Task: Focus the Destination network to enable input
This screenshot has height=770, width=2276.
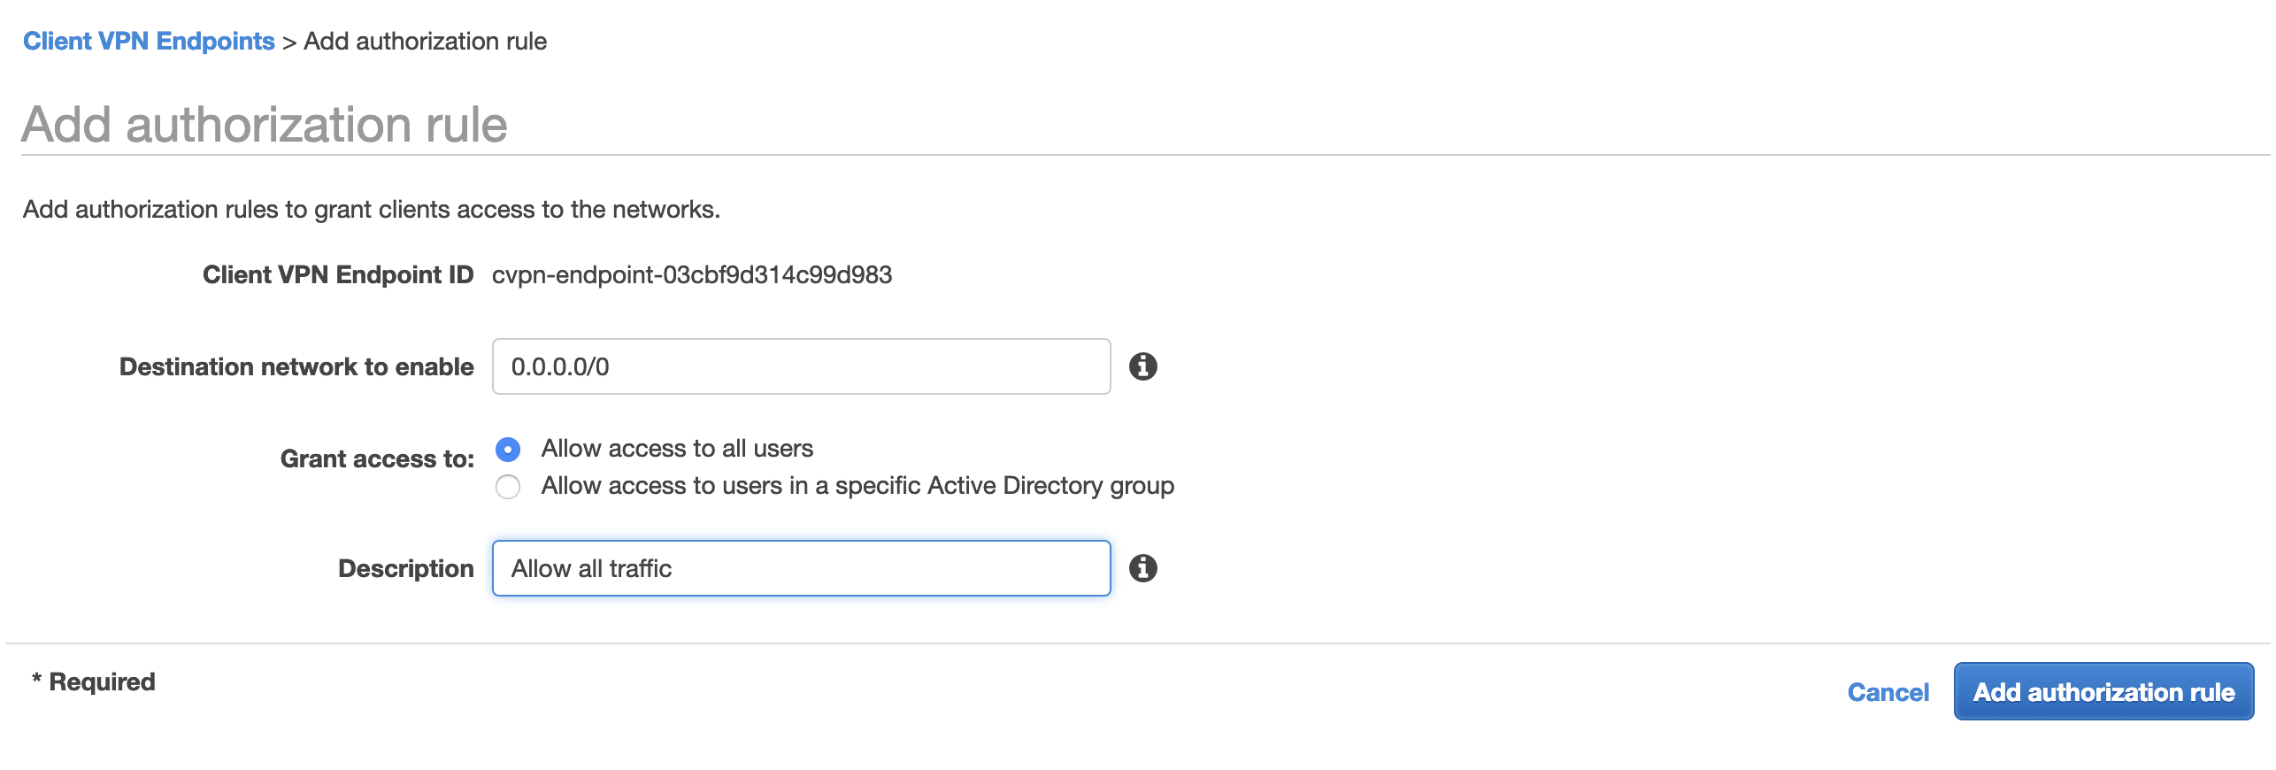Action: (x=801, y=366)
